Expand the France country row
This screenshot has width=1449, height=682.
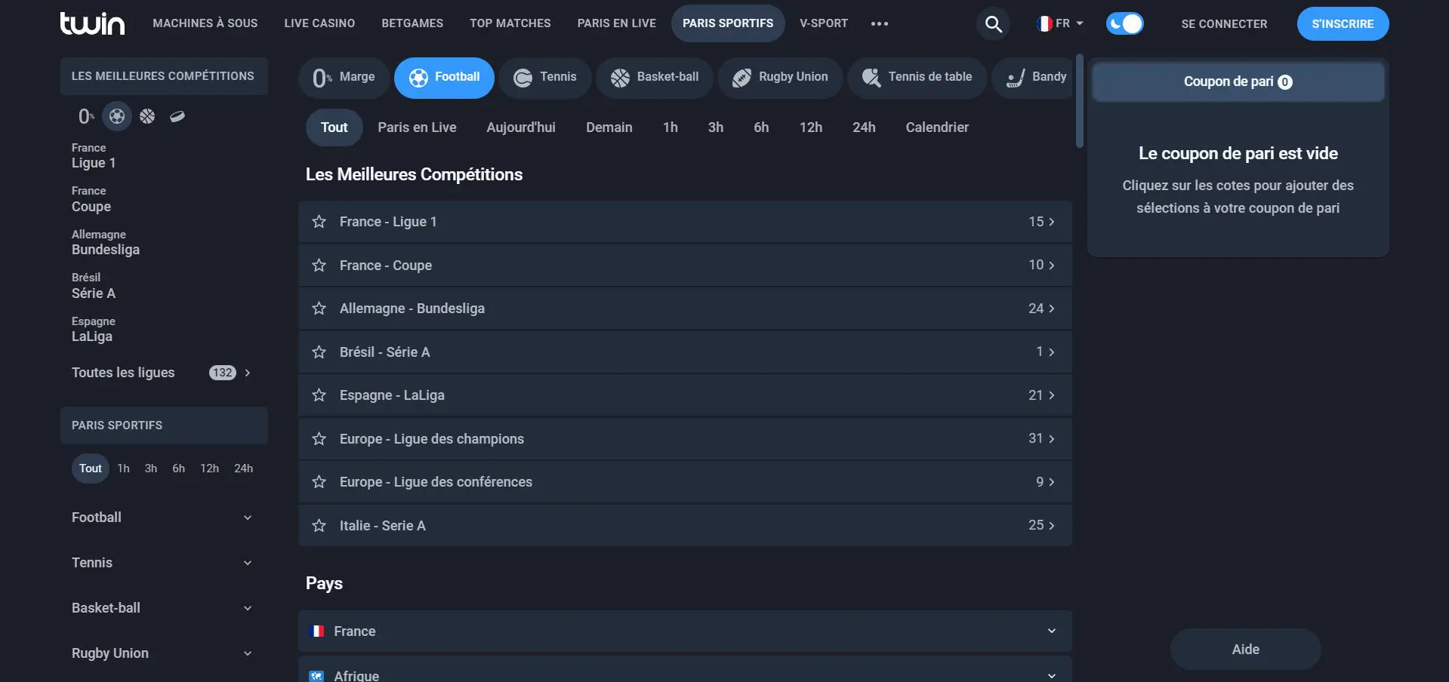click(x=685, y=631)
